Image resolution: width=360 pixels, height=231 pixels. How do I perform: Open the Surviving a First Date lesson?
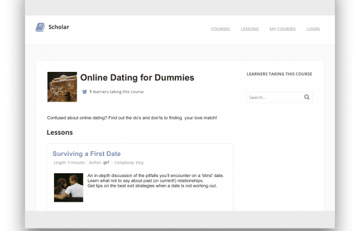(87, 154)
